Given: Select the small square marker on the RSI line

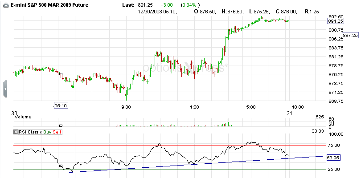Looking at the screenshot, I should pyautogui.click(x=61, y=166).
